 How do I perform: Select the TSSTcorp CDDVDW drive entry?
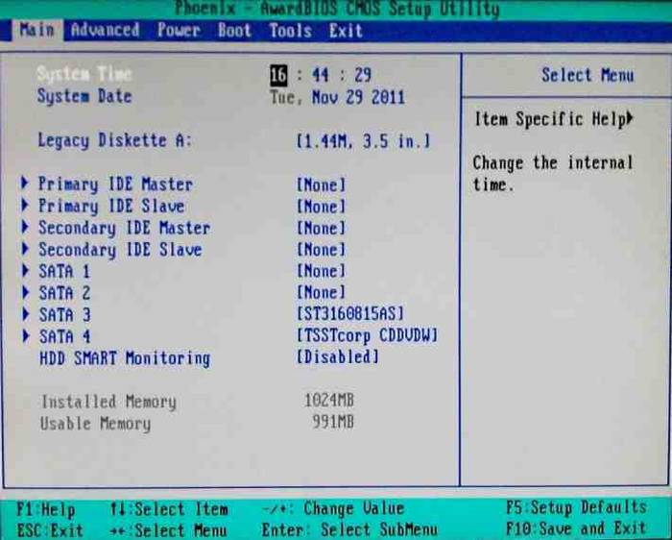368,336
